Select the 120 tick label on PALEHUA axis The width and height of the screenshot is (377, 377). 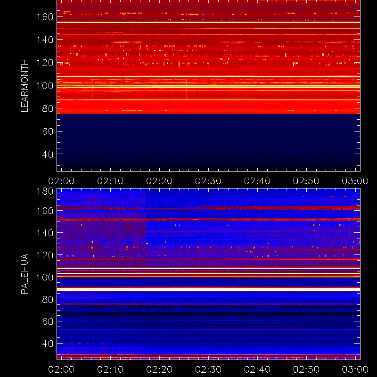45,255
